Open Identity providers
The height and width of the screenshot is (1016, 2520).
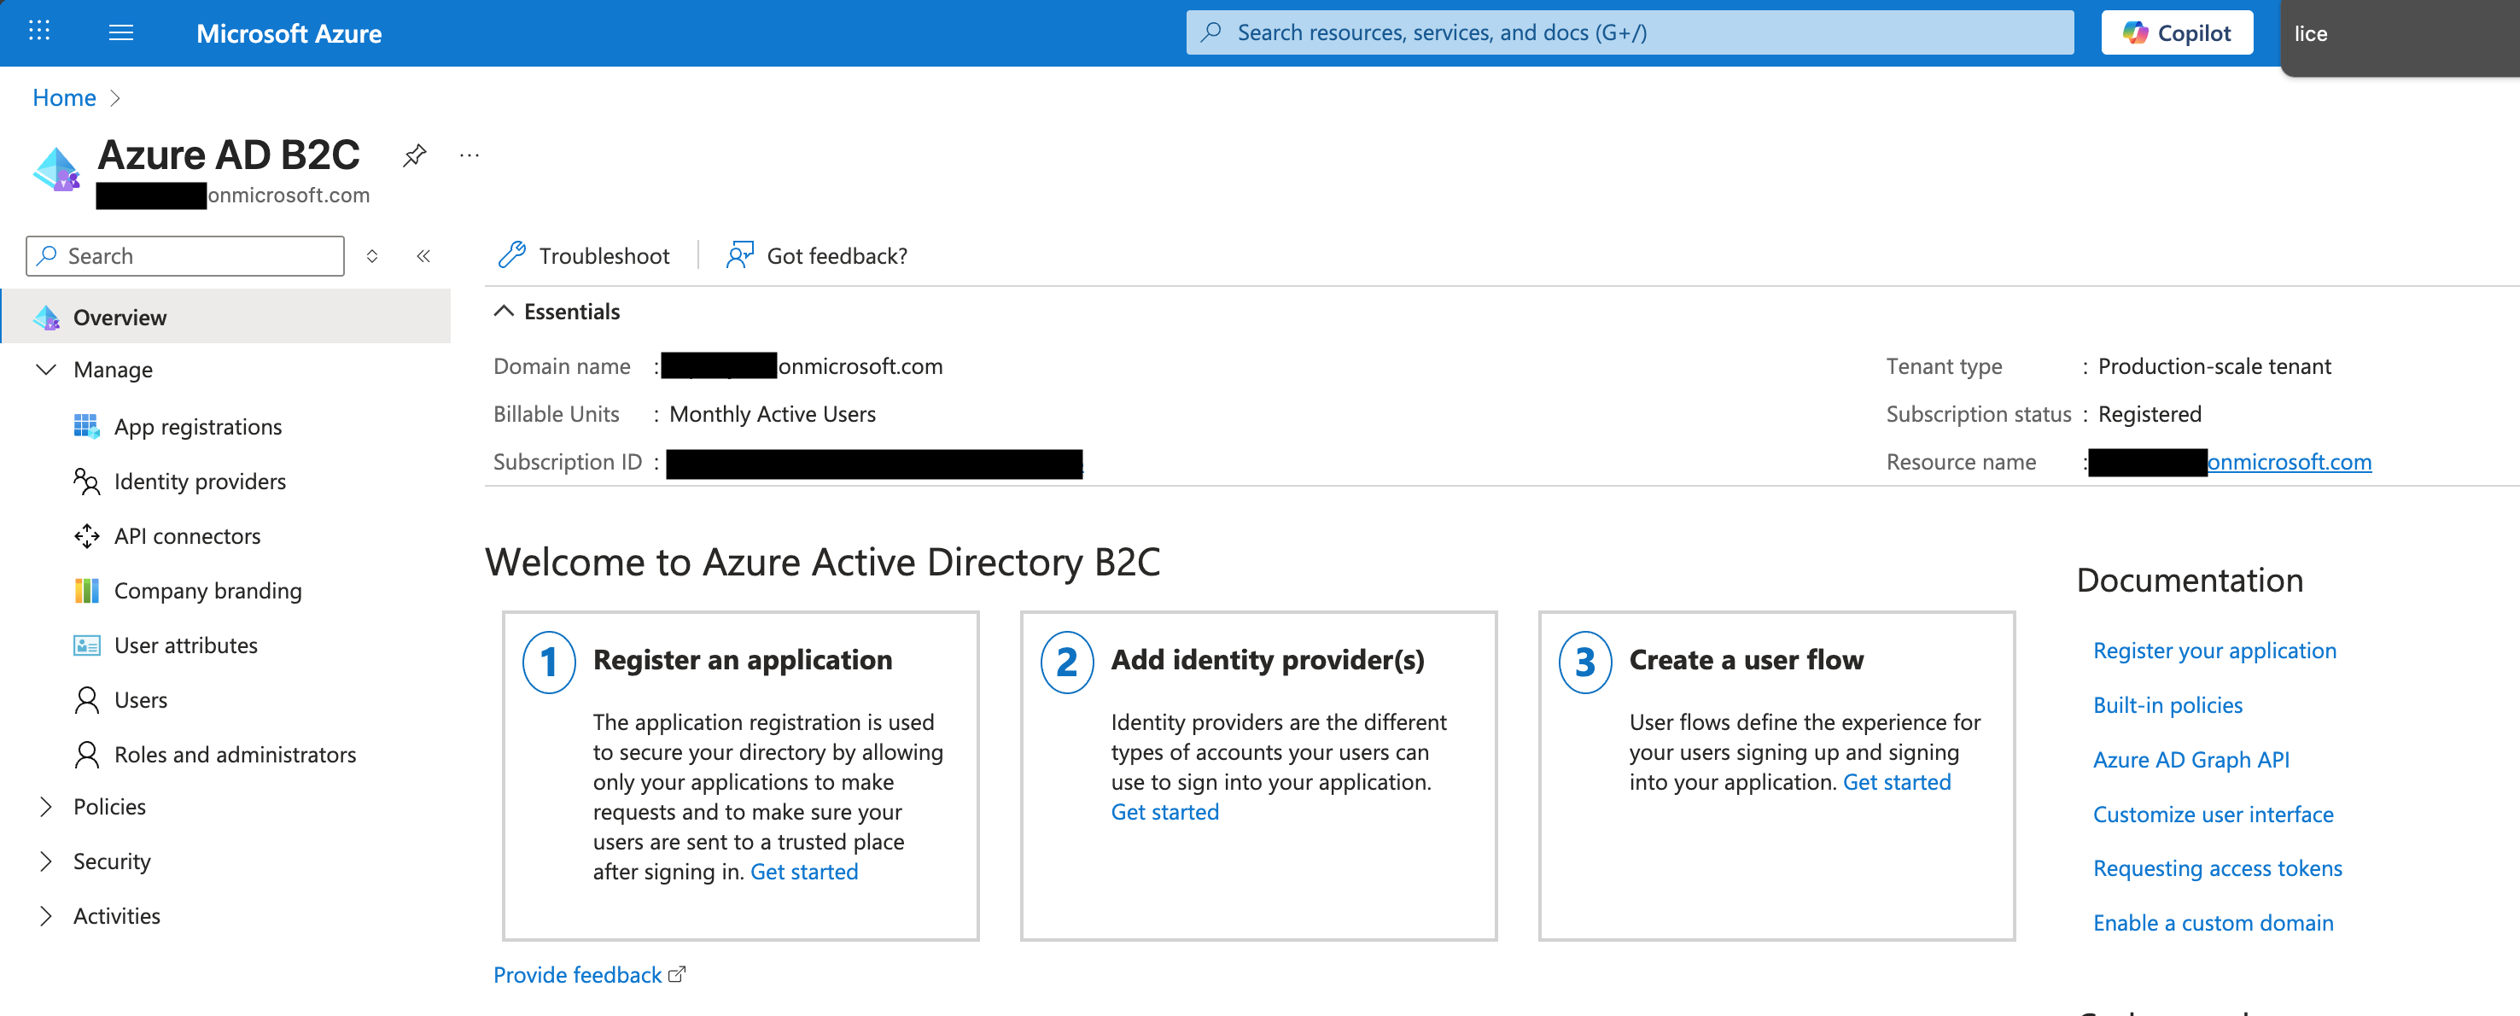pyautogui.click(x=200, y=482)
